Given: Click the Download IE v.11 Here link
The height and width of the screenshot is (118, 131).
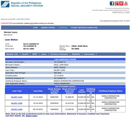Looking at the screenshot, I should [121, 12].
